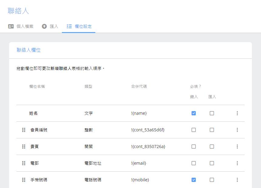Screen dimensions: 261x188
Task: Expand the kebab menu for 貴賓 field
Action: [237, 147]
